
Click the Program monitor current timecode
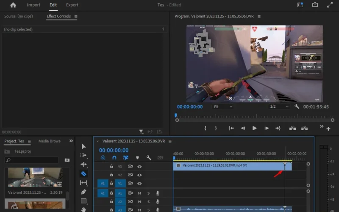click(190, 107)
